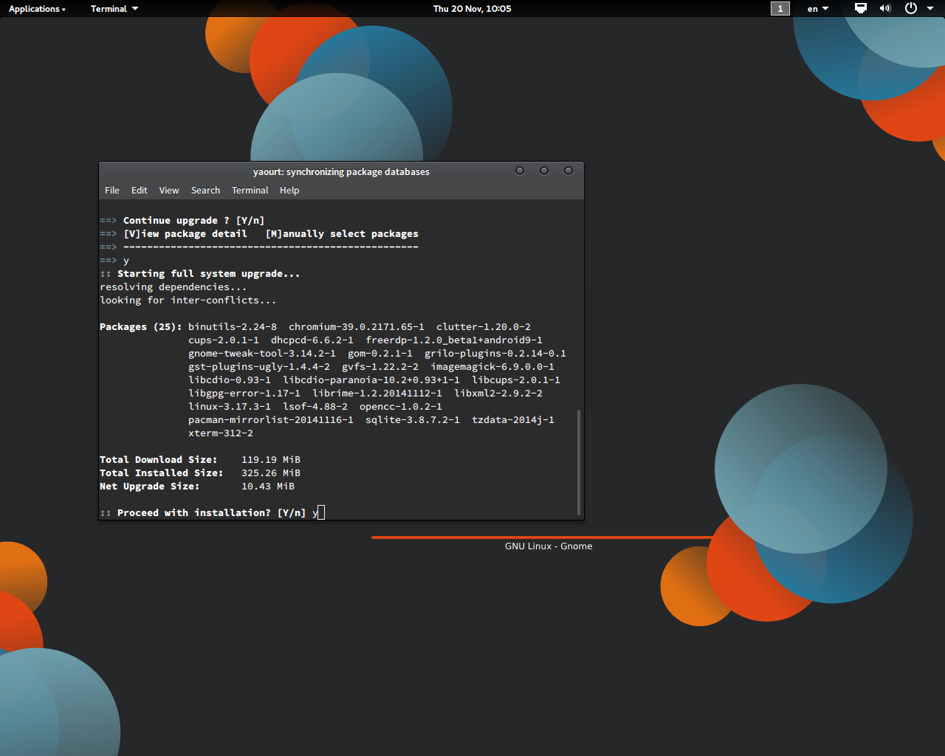Click the text 'sqlite-3.8.7.2-1'
945x756 pixels.
click(x=413, y=419)
